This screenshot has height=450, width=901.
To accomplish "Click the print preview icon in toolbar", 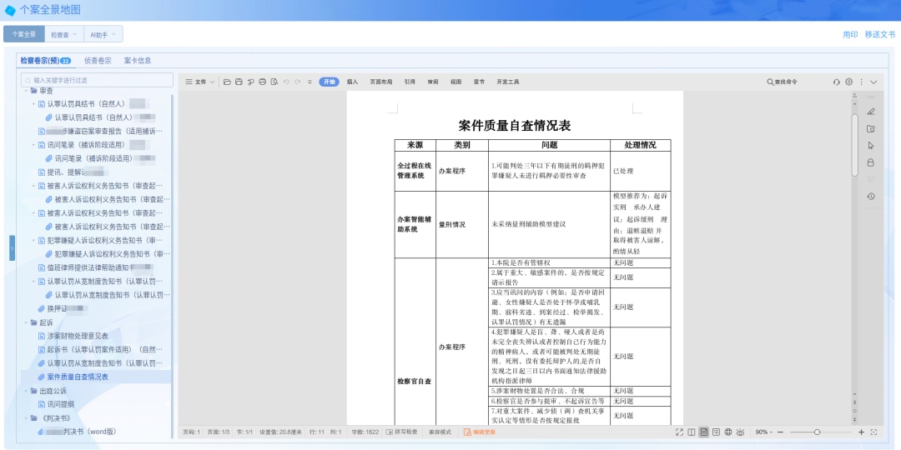I will 274,82.
